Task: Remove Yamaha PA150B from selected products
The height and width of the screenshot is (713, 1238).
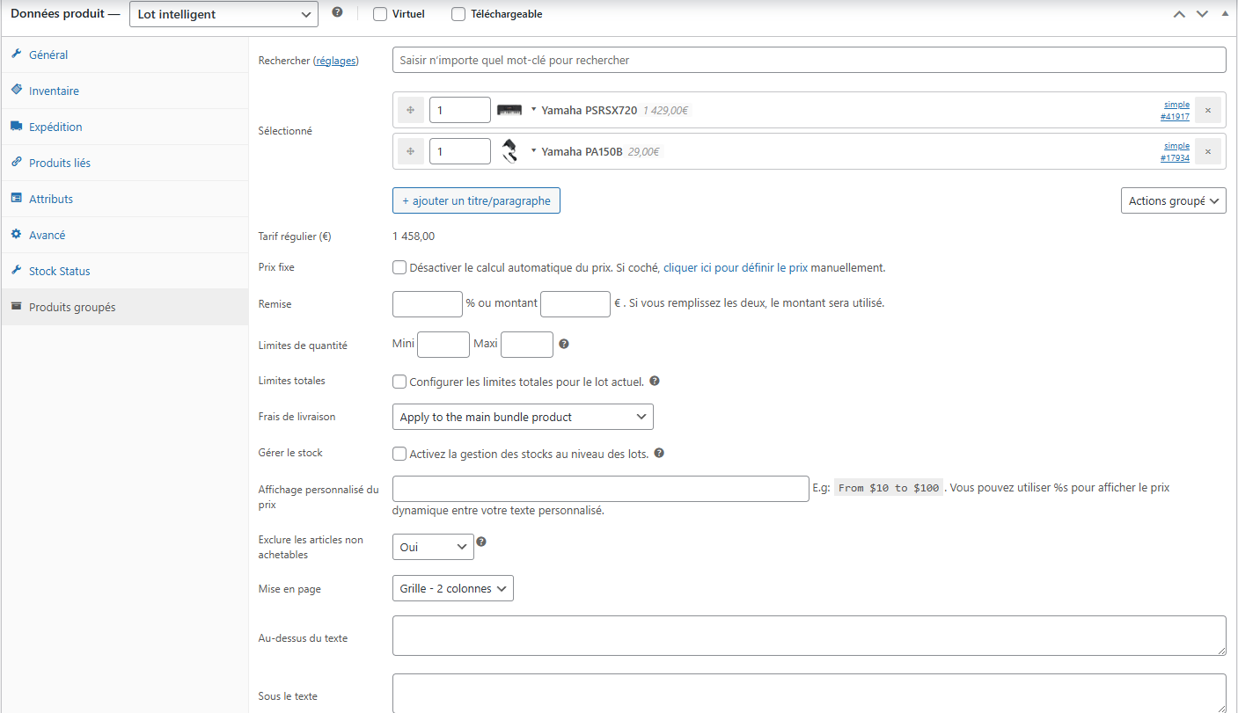Action: click(1207, 151)
